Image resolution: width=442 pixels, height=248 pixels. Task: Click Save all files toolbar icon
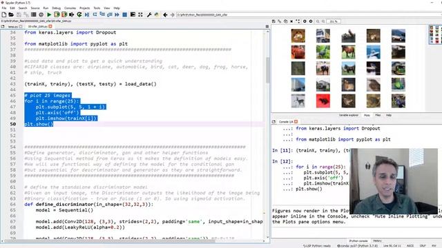[26, 14]
